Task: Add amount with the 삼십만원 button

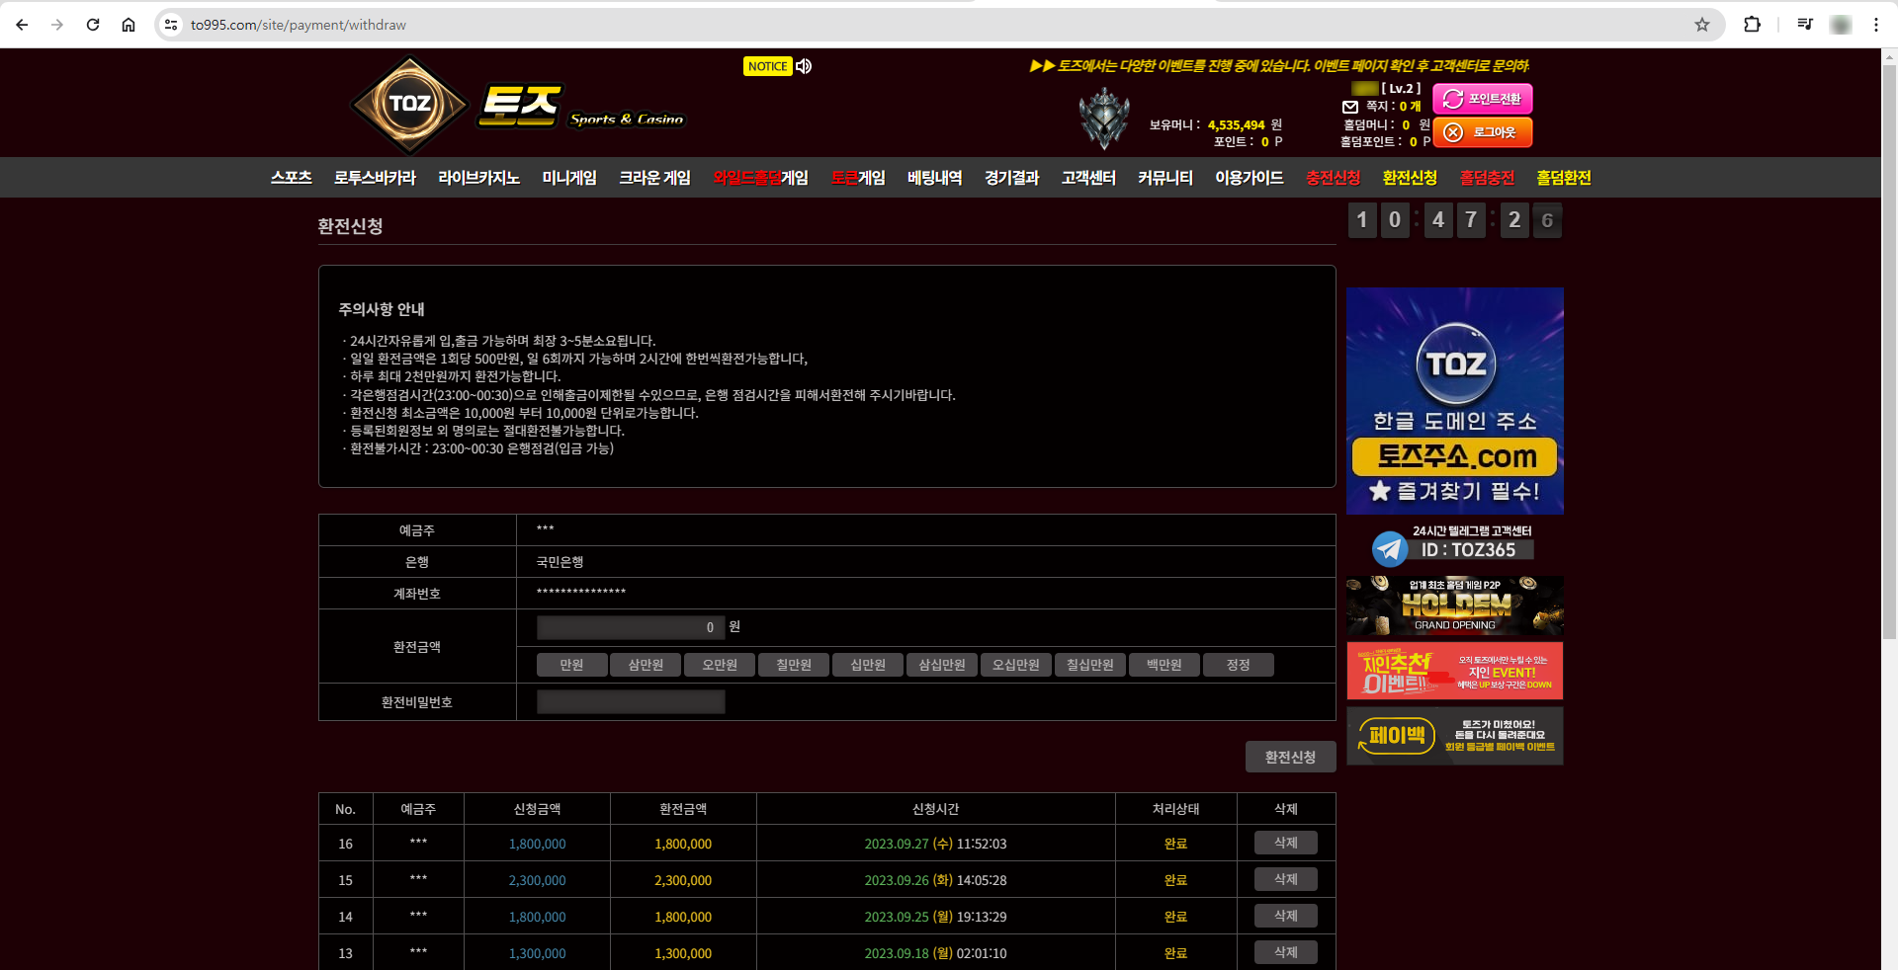Action: pos(942,665)
